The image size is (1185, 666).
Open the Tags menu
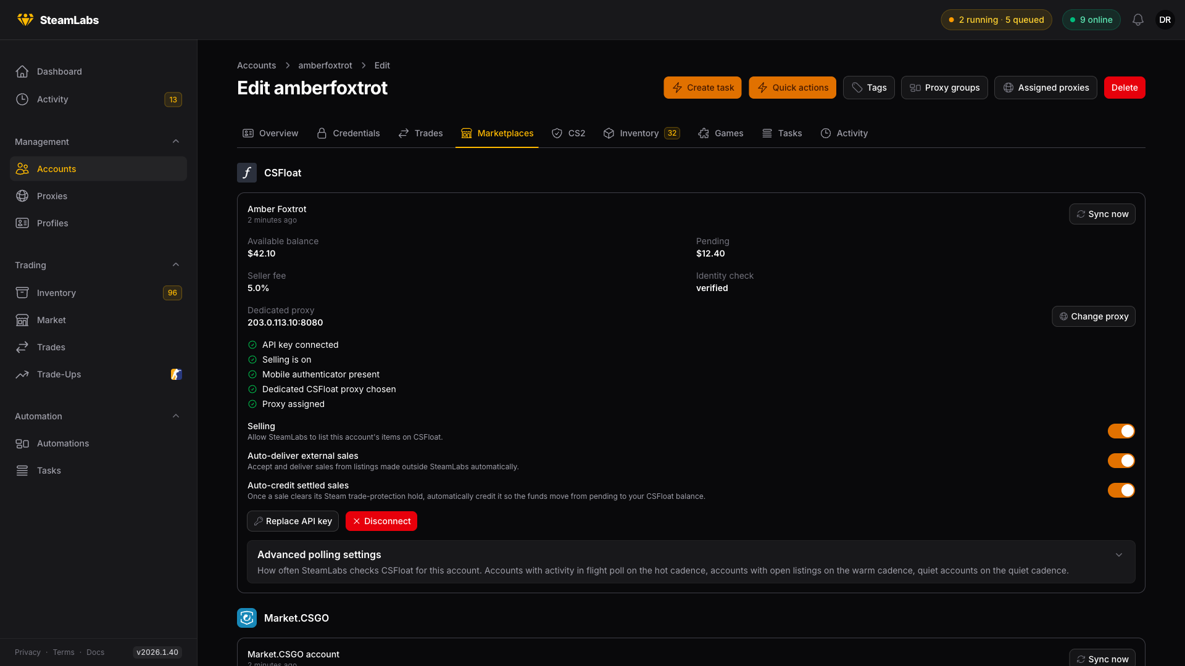[x=869, y=88]
